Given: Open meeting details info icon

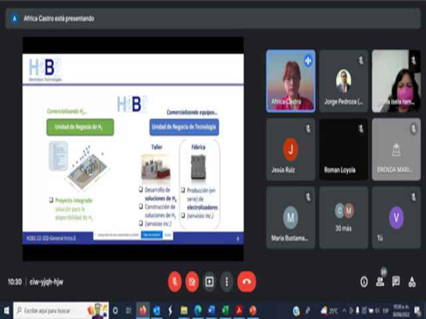Looking at the screenshot, I should (x=364, y=282).
